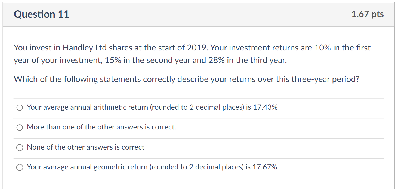Click the 'None of the other answers is correct' label
Image resolution: width=398 pixels, height=193 pixels.
(x=86, y=147)
